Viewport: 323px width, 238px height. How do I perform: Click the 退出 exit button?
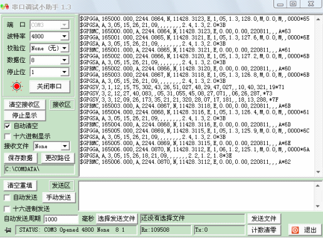[x=305, y=230]
